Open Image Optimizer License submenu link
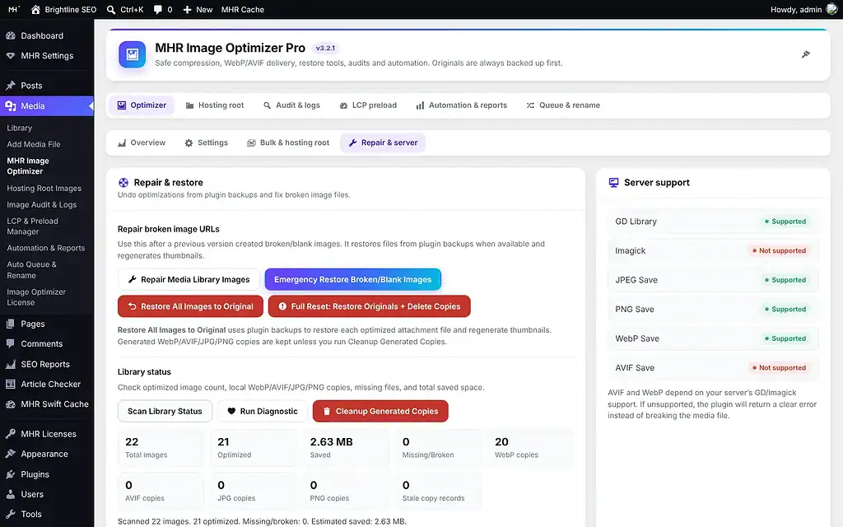This screenshot has width=843, height=527. click(36, 296)
